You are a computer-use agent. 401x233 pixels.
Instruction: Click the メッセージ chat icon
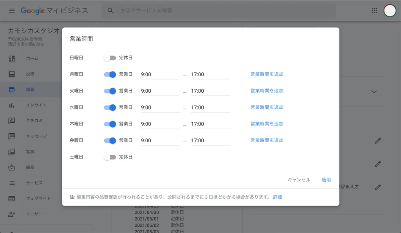[12, 136]
